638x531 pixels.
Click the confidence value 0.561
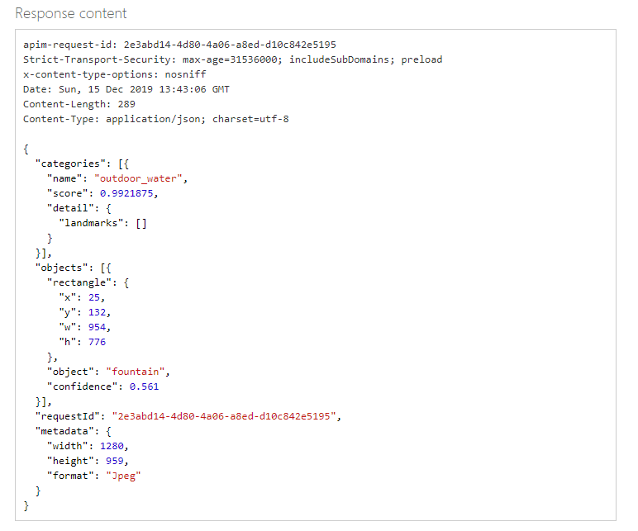(x=144, y=386)
